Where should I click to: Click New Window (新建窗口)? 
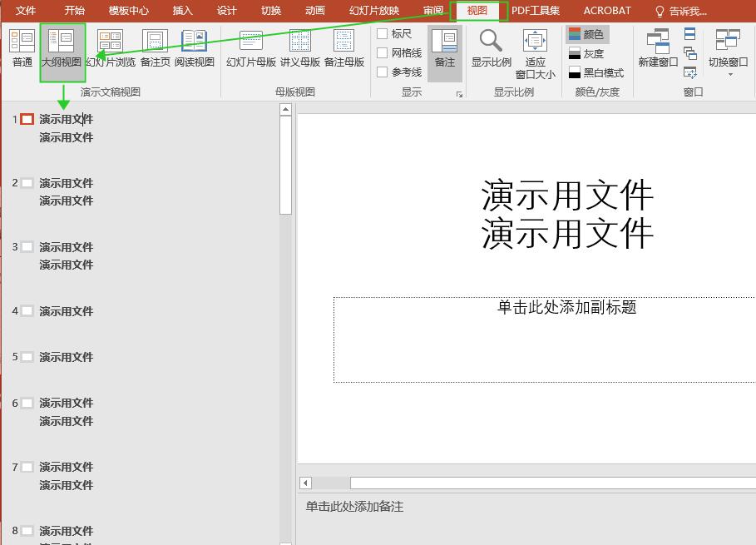pos(658,49)
